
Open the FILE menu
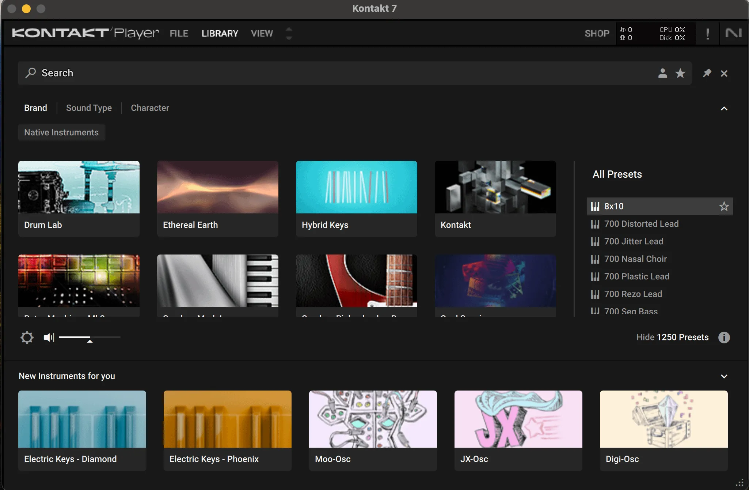click(179, 33)
